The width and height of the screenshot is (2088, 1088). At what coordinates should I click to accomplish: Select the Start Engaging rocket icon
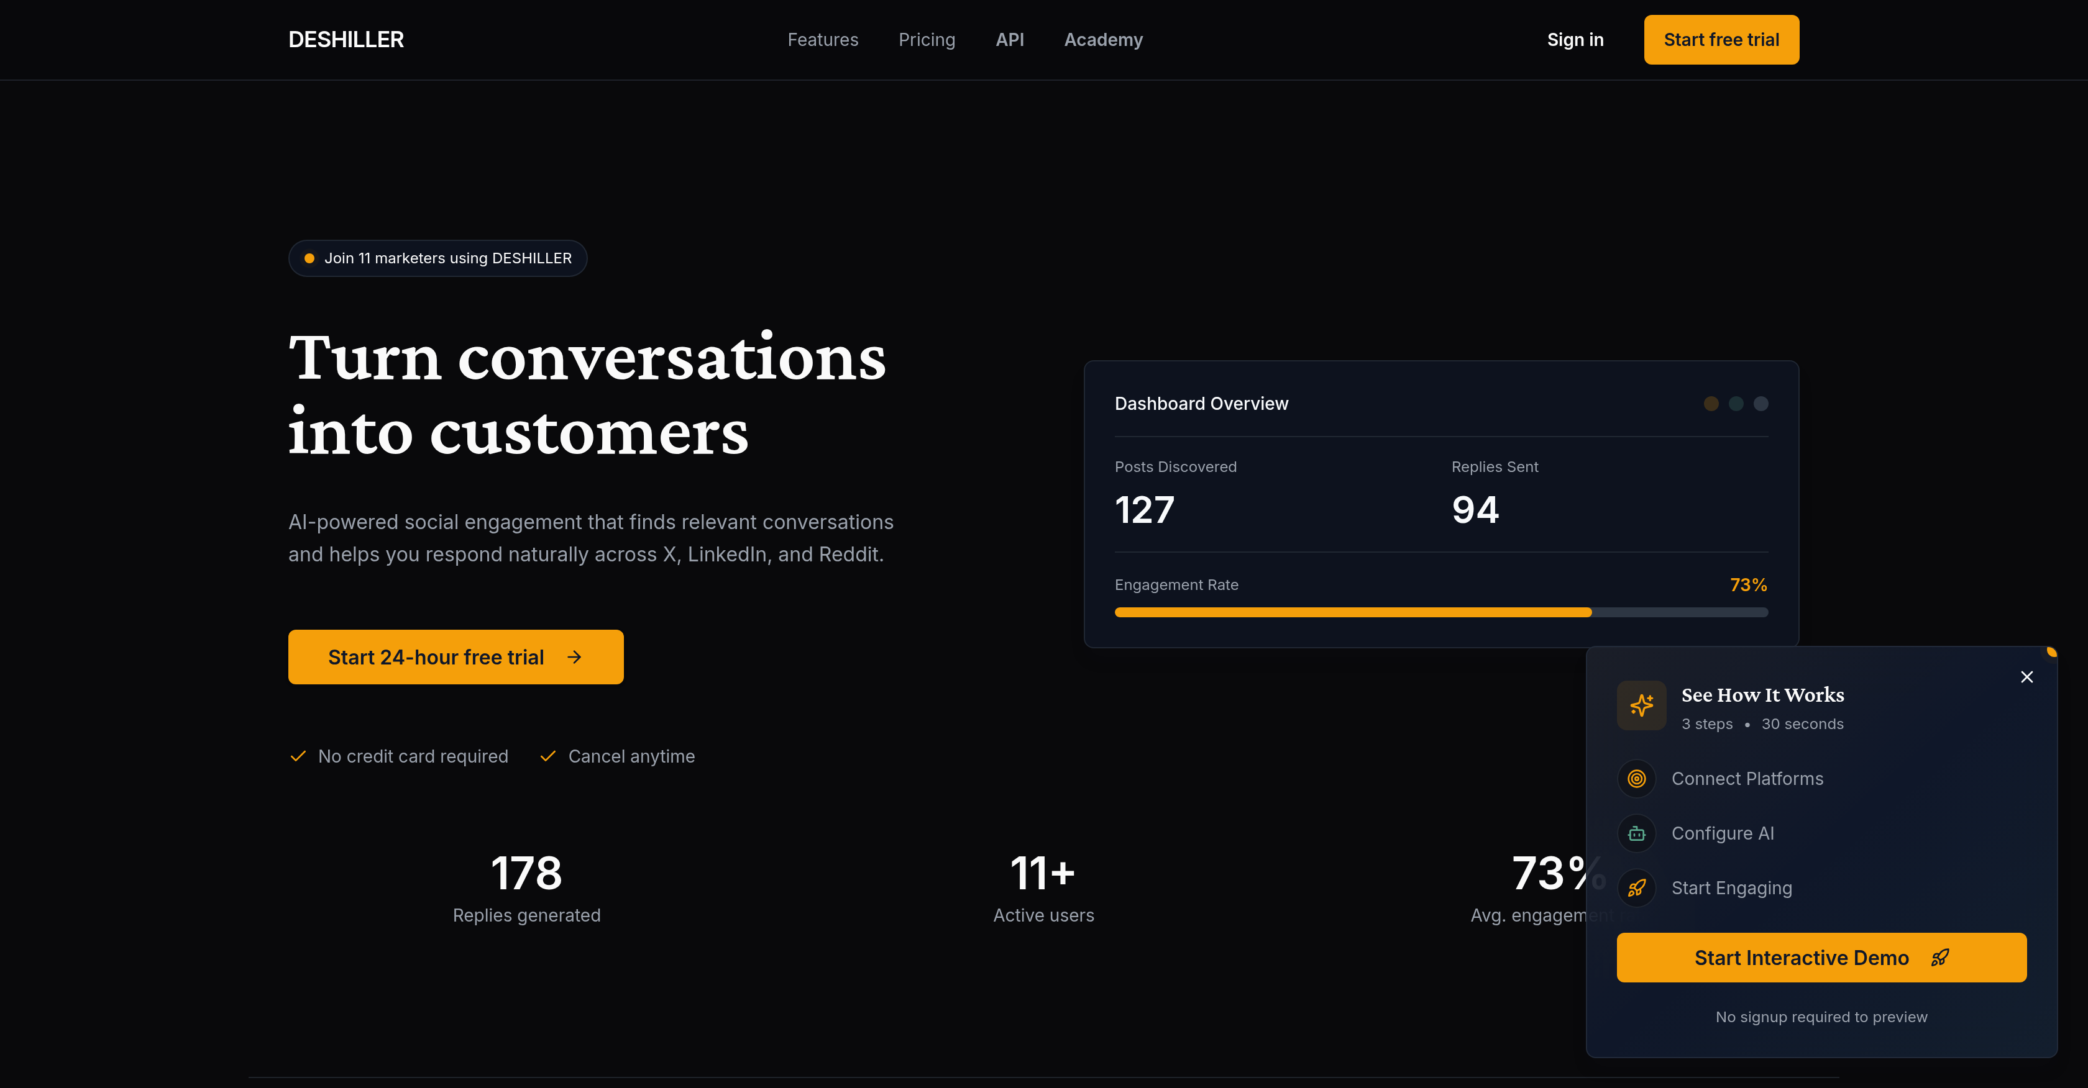tap(1636, 887)
